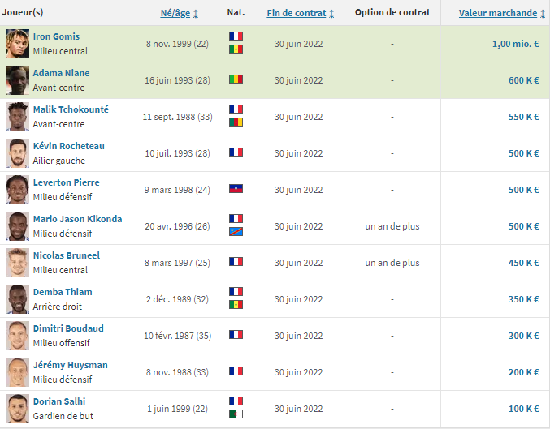
Task: Click Haiti flag in Leverton Pierre row
Action: pos(236,189)
